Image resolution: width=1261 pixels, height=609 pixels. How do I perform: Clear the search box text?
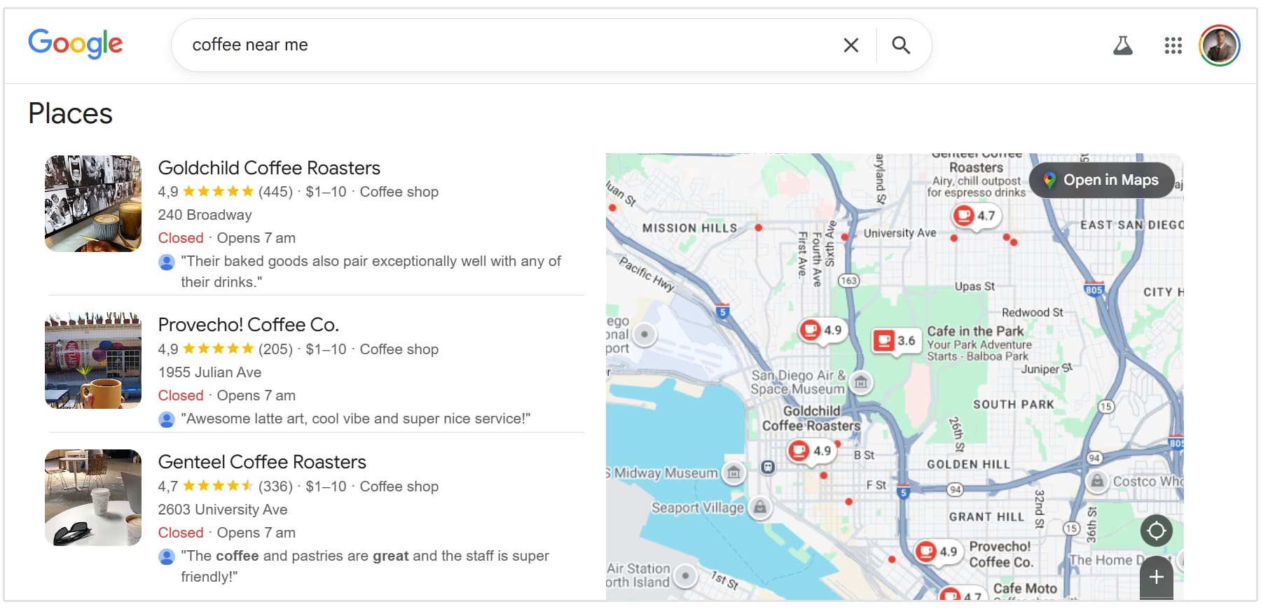click(850, 45)
